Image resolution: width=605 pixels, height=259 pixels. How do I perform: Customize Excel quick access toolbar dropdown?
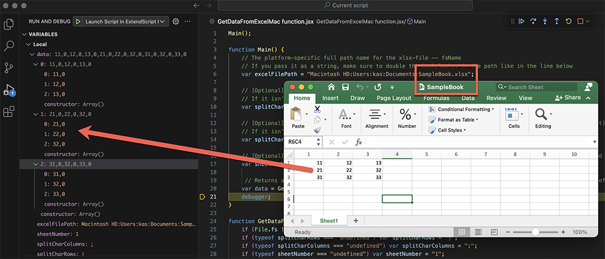pos(393,87)
